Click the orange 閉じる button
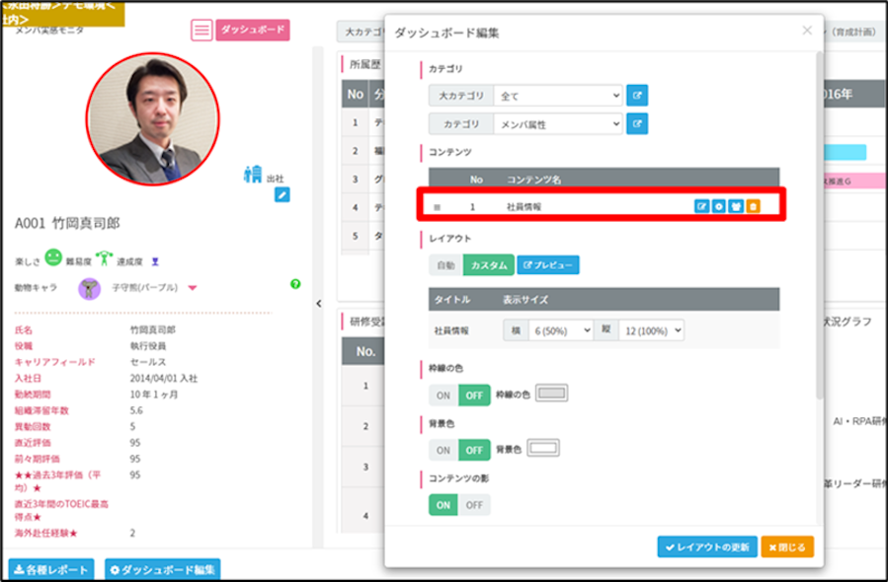This screenshot has width=888, height=582. [787, 546]
